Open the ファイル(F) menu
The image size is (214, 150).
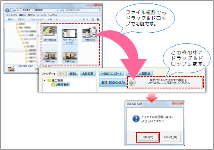[12, 15]
